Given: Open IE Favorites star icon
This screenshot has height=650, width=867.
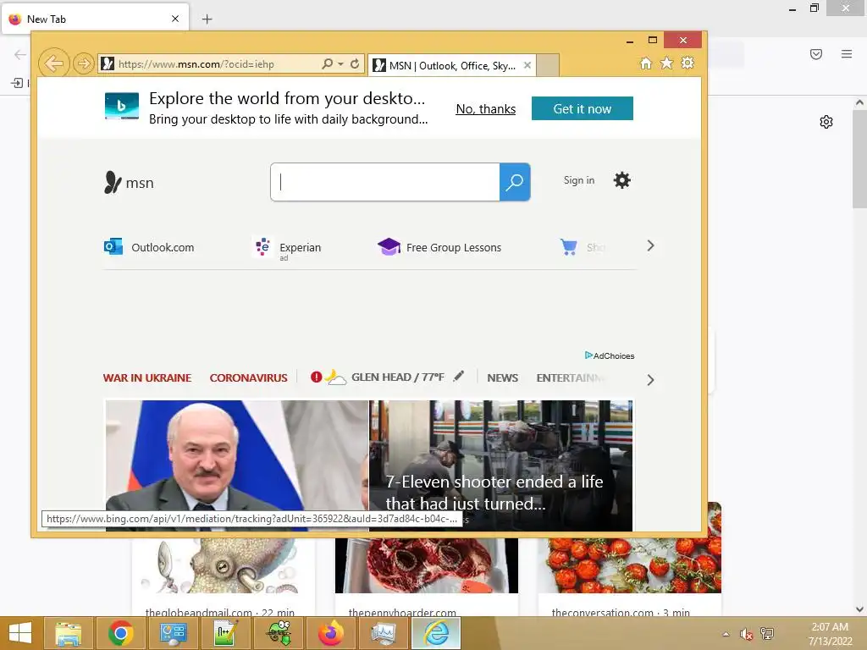Looking at the screenshot, I should (667, 63).
